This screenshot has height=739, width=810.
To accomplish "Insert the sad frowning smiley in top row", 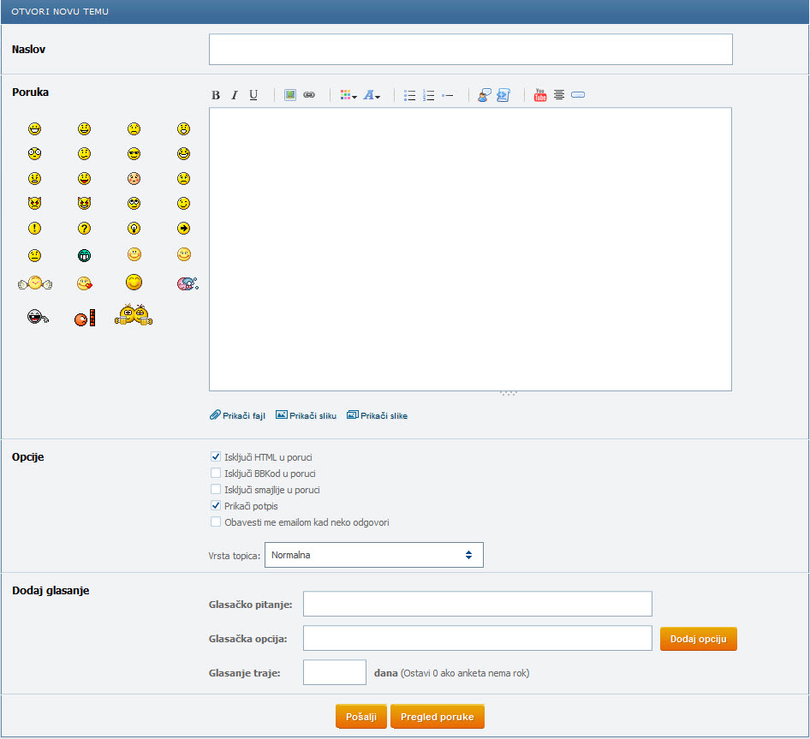I will (134, 129).
